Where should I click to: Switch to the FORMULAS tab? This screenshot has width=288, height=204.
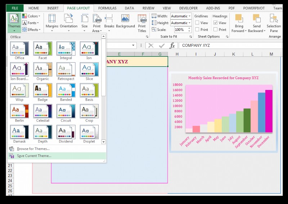[107, 8]
